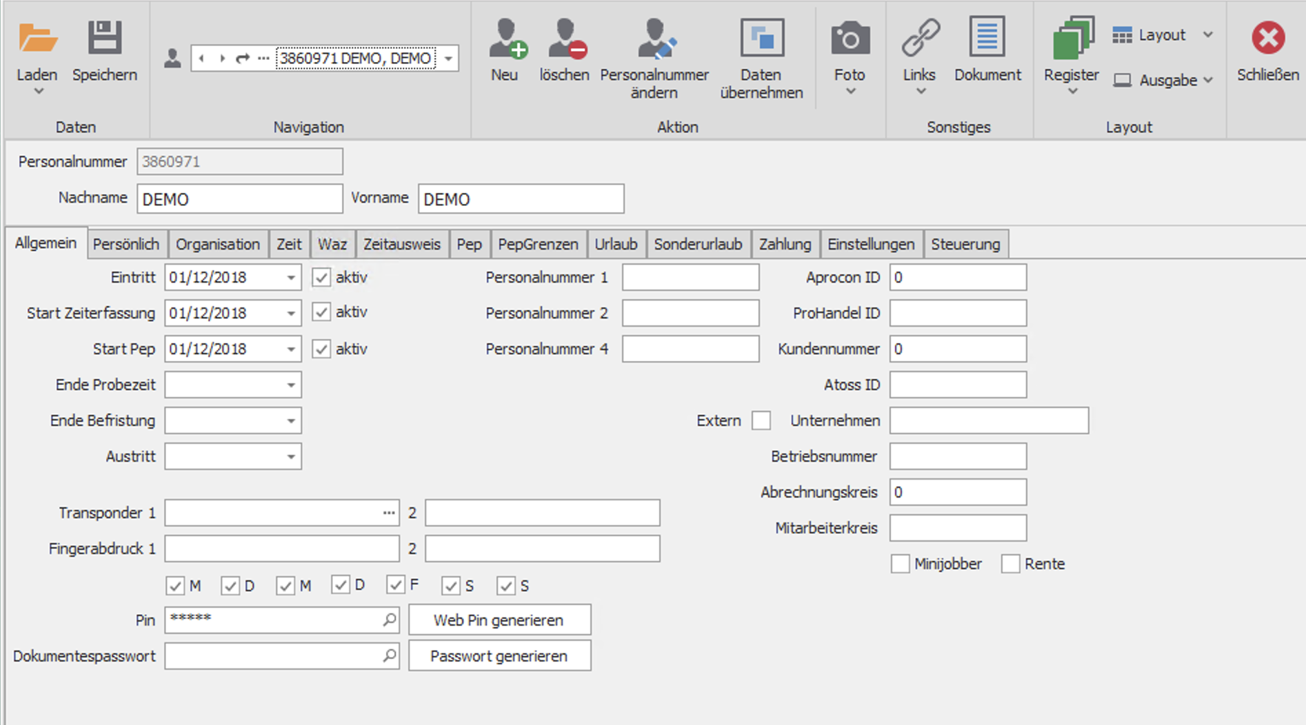The image size is (1306, 725).
Task: Create a new employee with Neu
Action: pos(507,39)
